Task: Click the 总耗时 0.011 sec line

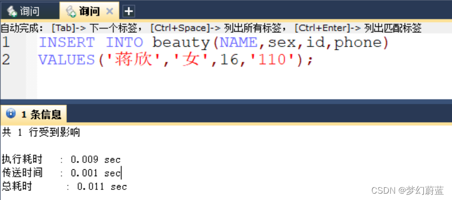Action: tap(64, 186)
